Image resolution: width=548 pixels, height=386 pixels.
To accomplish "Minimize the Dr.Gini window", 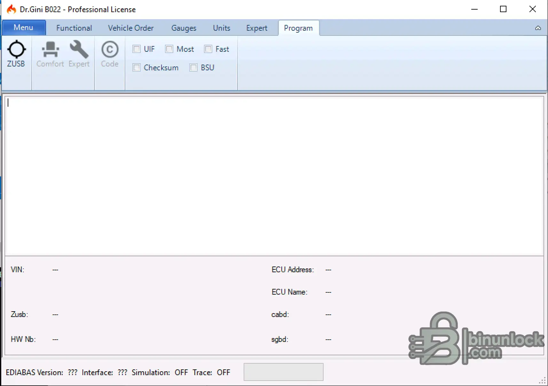I will coord(474,9).
